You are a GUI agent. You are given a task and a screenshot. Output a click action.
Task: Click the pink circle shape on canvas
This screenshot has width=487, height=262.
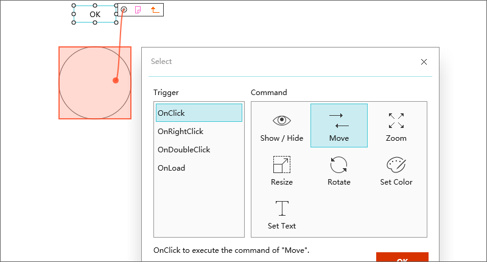tap(85, 91)
